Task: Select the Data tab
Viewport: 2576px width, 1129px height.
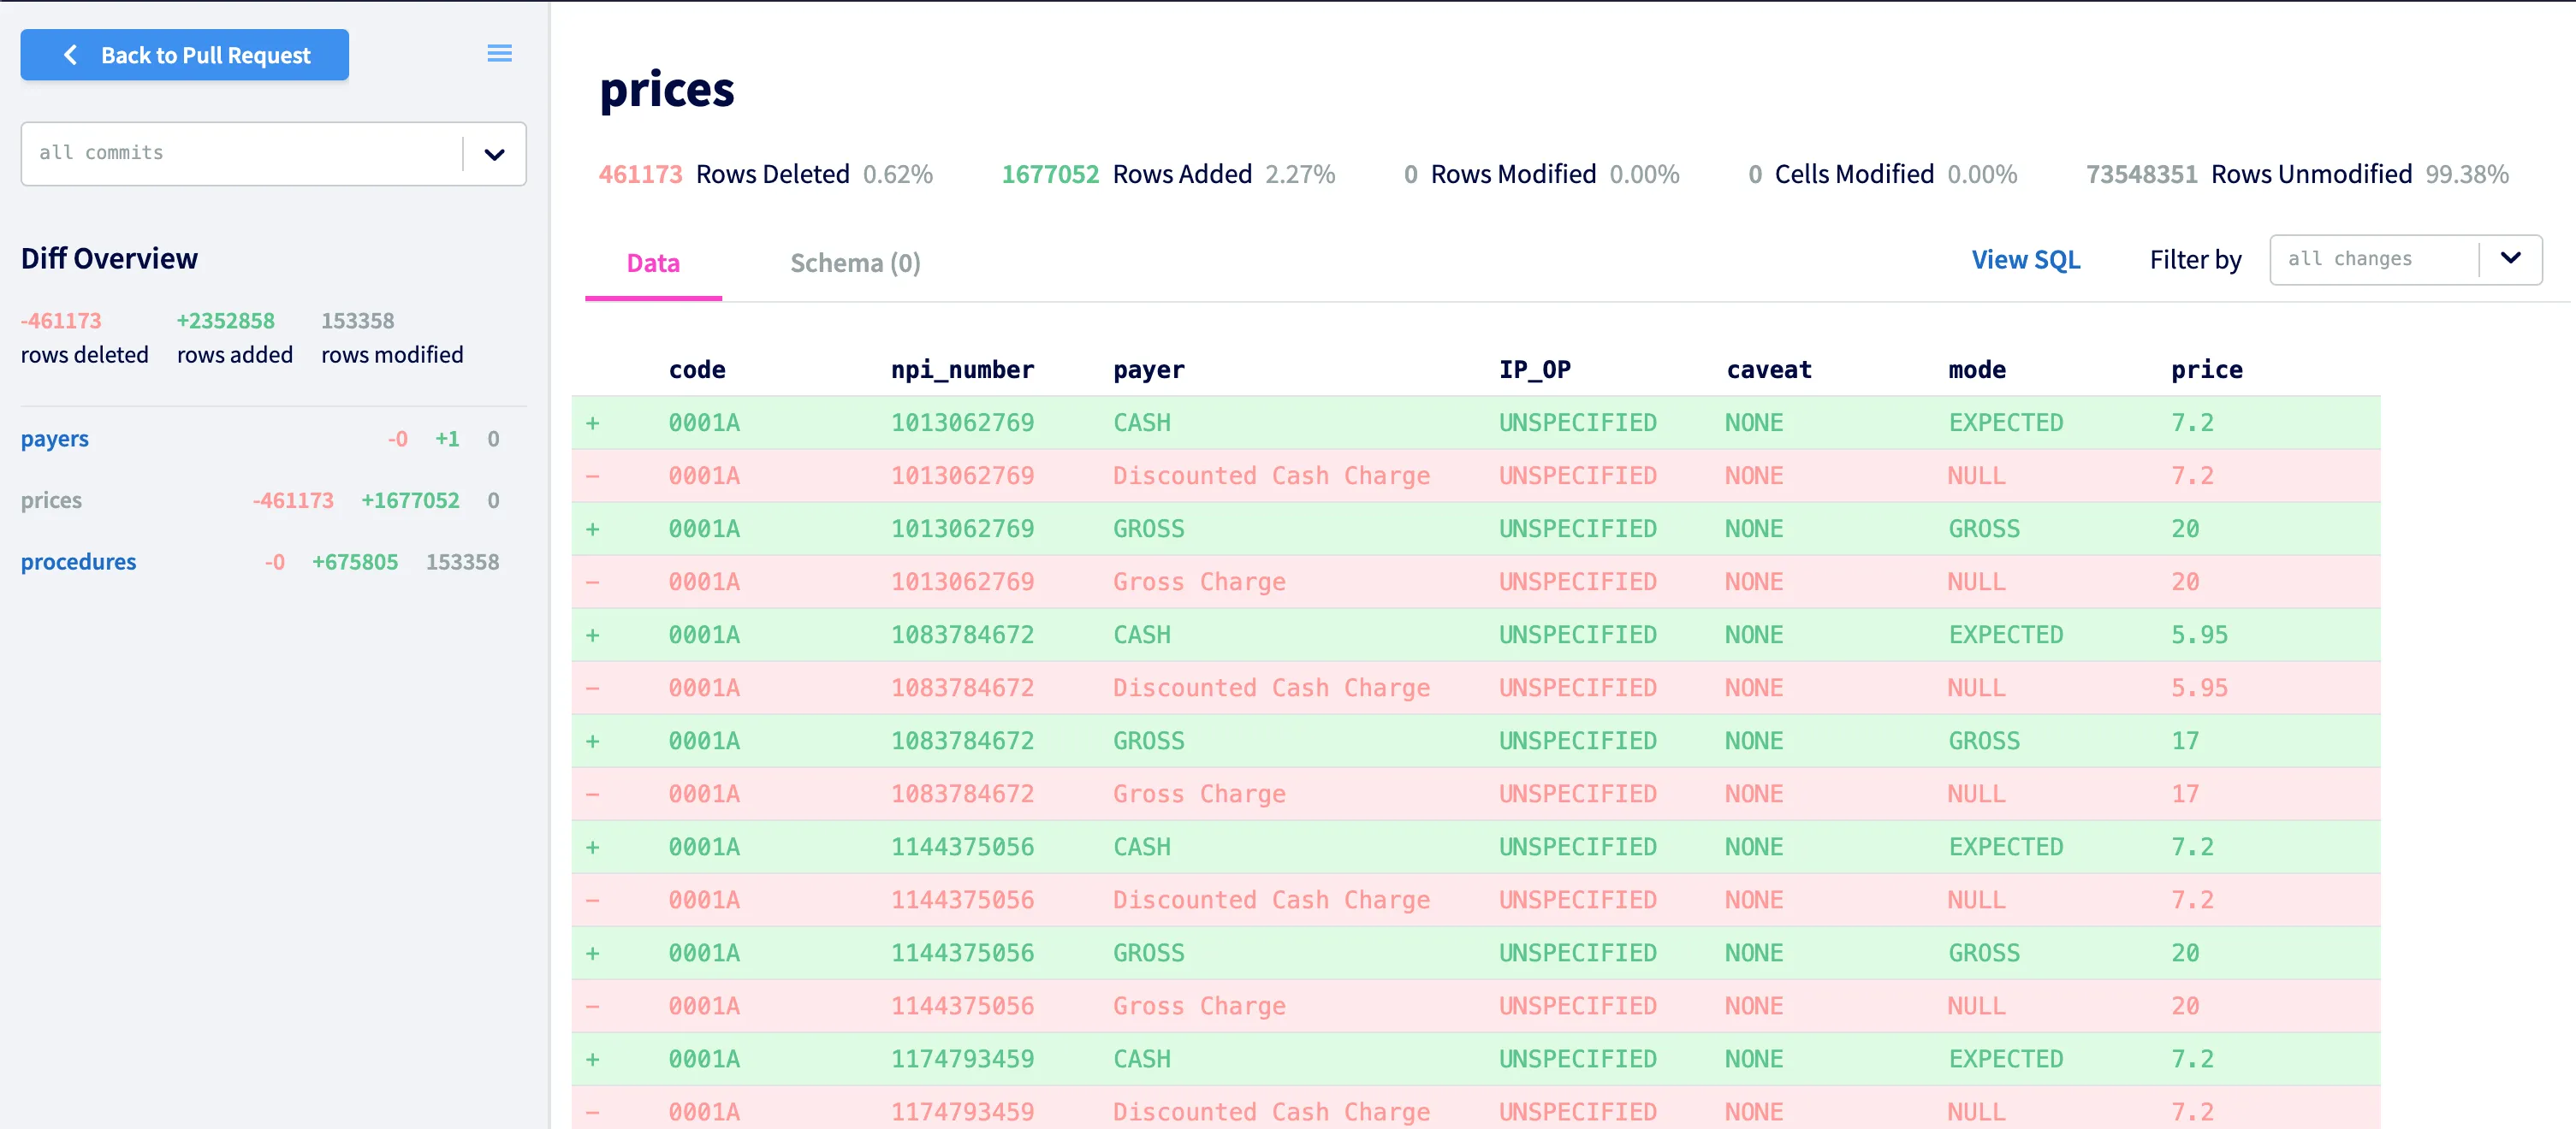Action: [653, 263]
